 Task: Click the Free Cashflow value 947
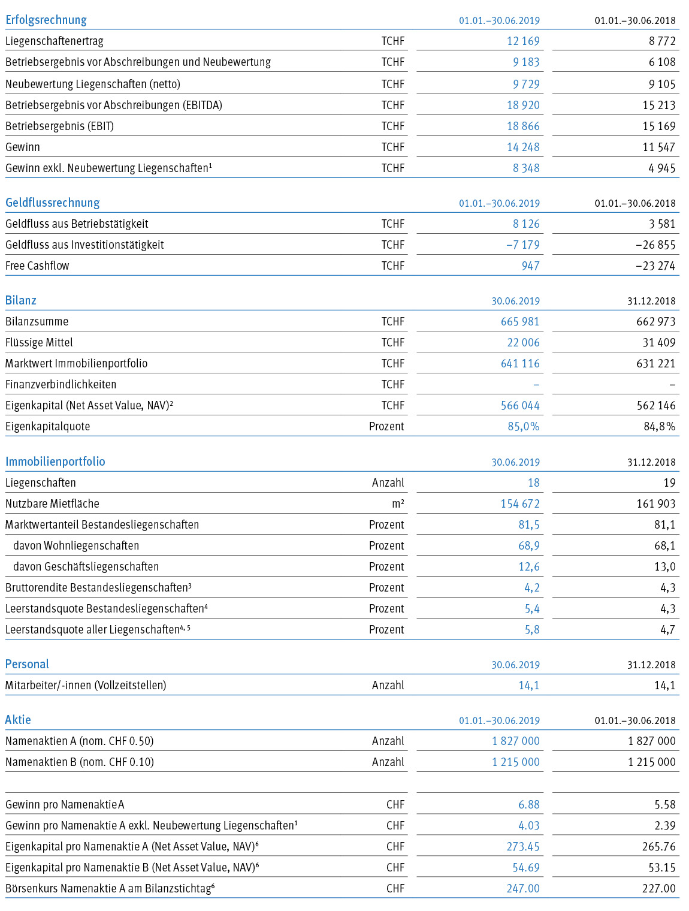point(530,266)
